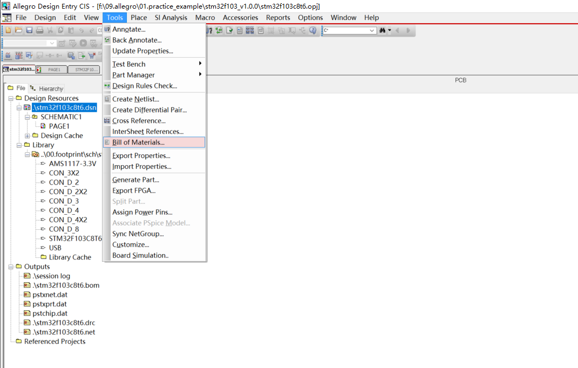The width and height of the screenshot is (578, 368).
Task: Click the chip with blue arrow icon
Action: pos(71,56)
